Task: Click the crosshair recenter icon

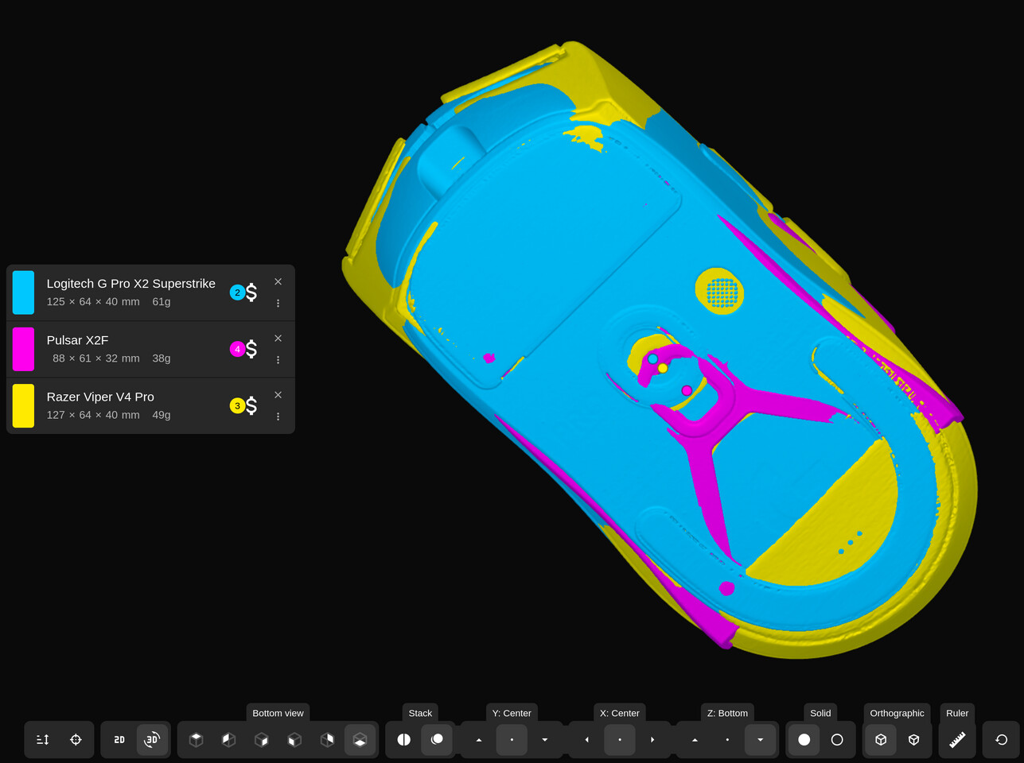Action: (76, 739)
